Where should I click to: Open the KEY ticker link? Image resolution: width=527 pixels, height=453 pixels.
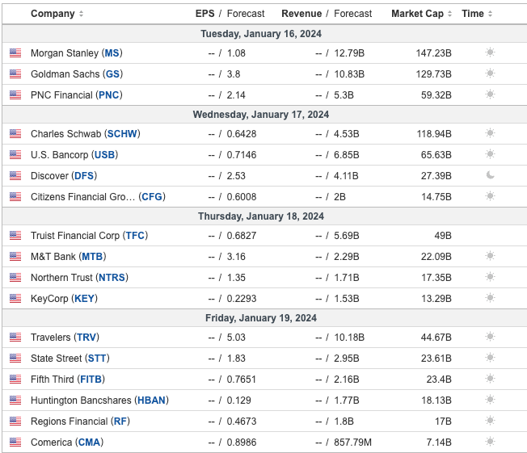tap(84, 299)
